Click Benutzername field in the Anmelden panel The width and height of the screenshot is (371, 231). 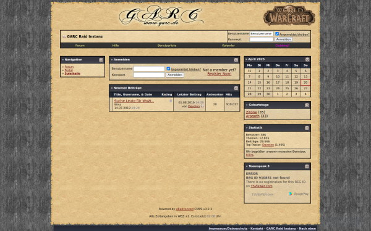[149, 68]
